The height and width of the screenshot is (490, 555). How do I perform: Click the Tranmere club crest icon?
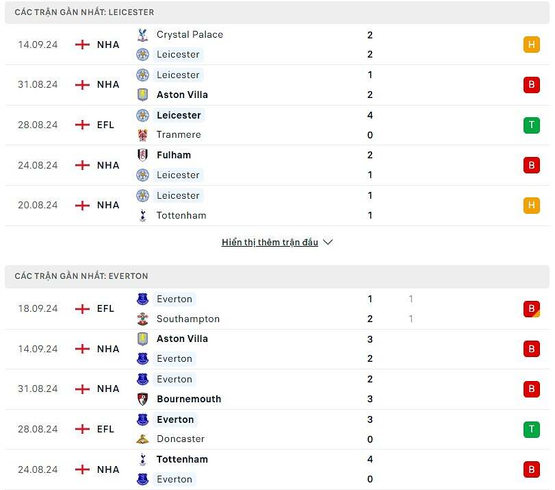[x=142, y=135]
